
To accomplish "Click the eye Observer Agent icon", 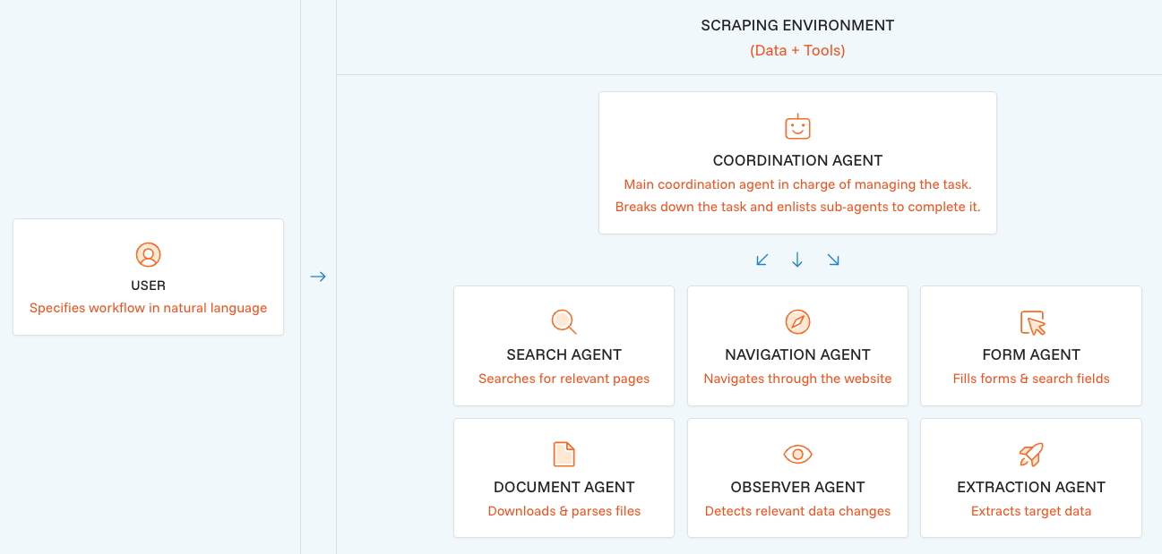I will coord(797,455).
